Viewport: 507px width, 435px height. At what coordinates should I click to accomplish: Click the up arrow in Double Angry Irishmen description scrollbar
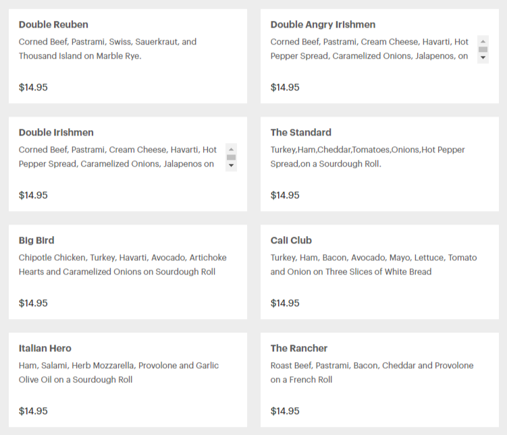tap(483, 41)
